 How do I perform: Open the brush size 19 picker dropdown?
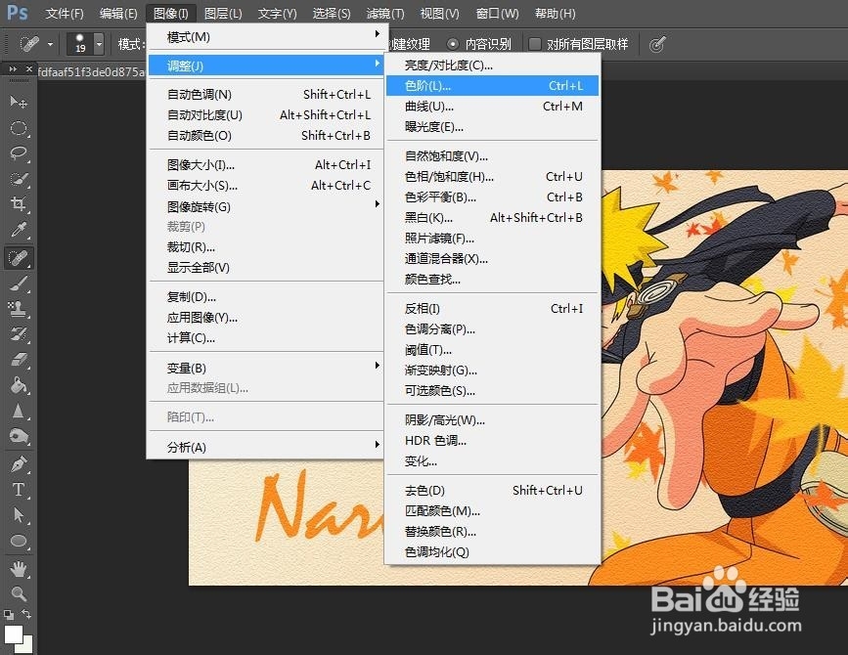click(99, 44)
